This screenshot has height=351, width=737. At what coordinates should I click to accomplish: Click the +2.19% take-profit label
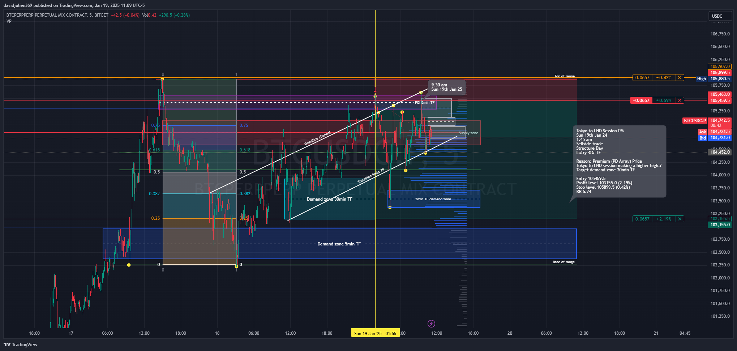[664, 219]
